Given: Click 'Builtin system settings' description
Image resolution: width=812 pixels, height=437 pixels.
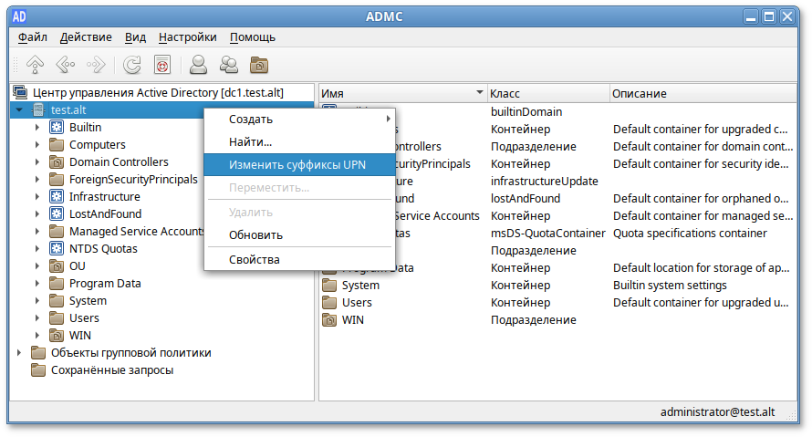Looking at the screenshot, I should (x=670, y=286).
